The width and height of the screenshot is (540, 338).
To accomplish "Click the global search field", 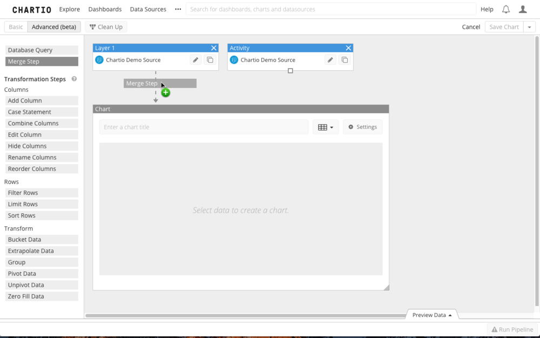I will (x=330, y=9).
